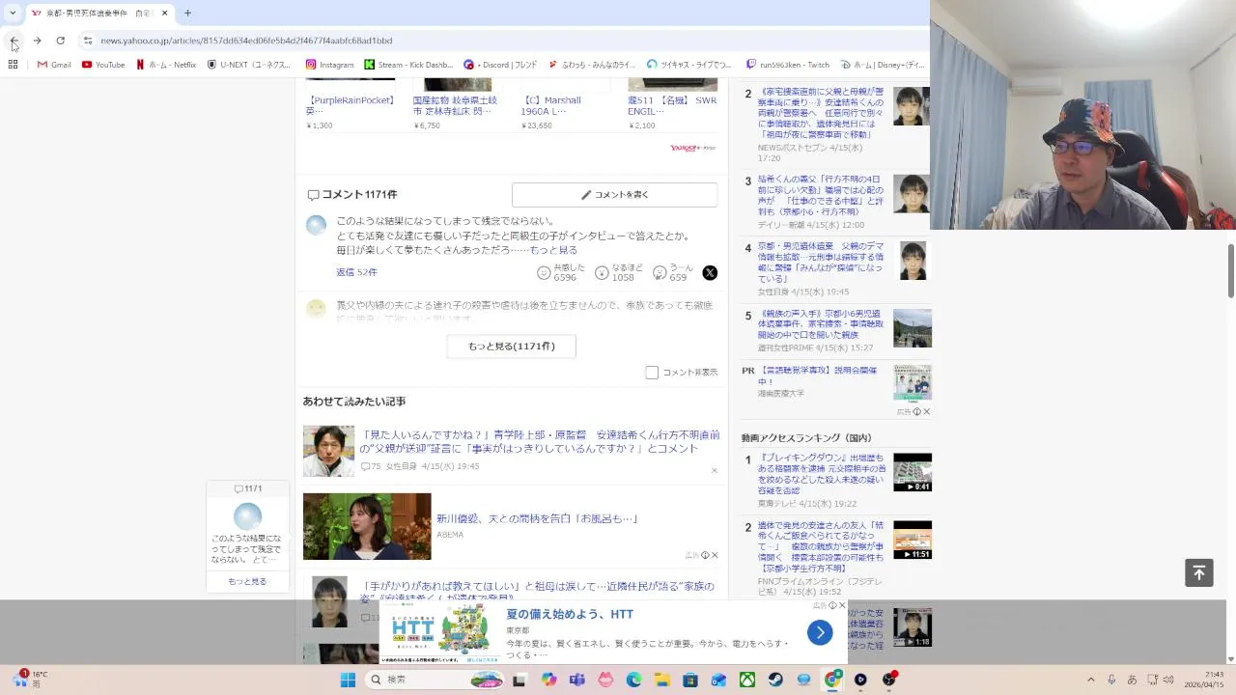Open Microsoft Edge from taskbar
The height and width of the screenshot is (695, 1236).
[x=633, y=680]
